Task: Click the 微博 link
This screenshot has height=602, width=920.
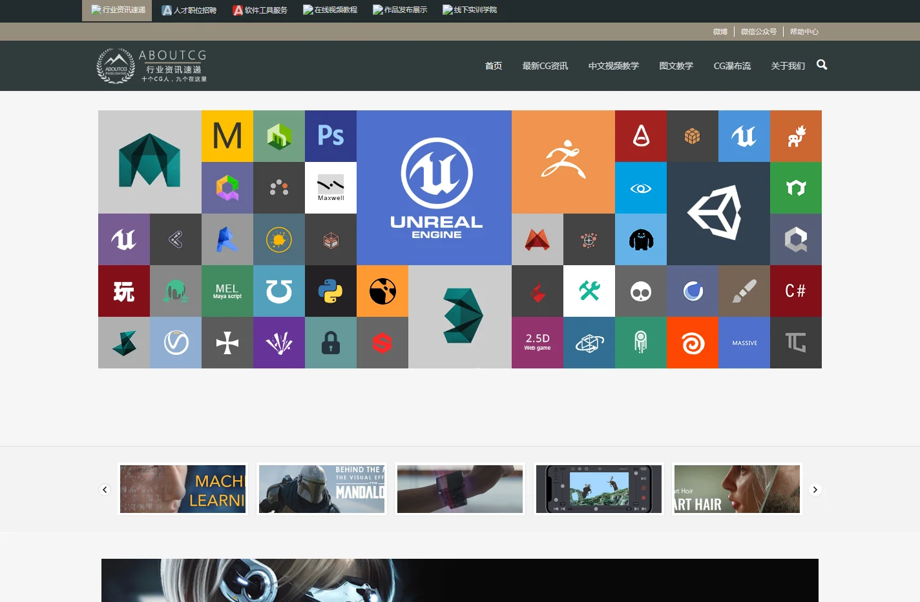Action: coord(720,32)
